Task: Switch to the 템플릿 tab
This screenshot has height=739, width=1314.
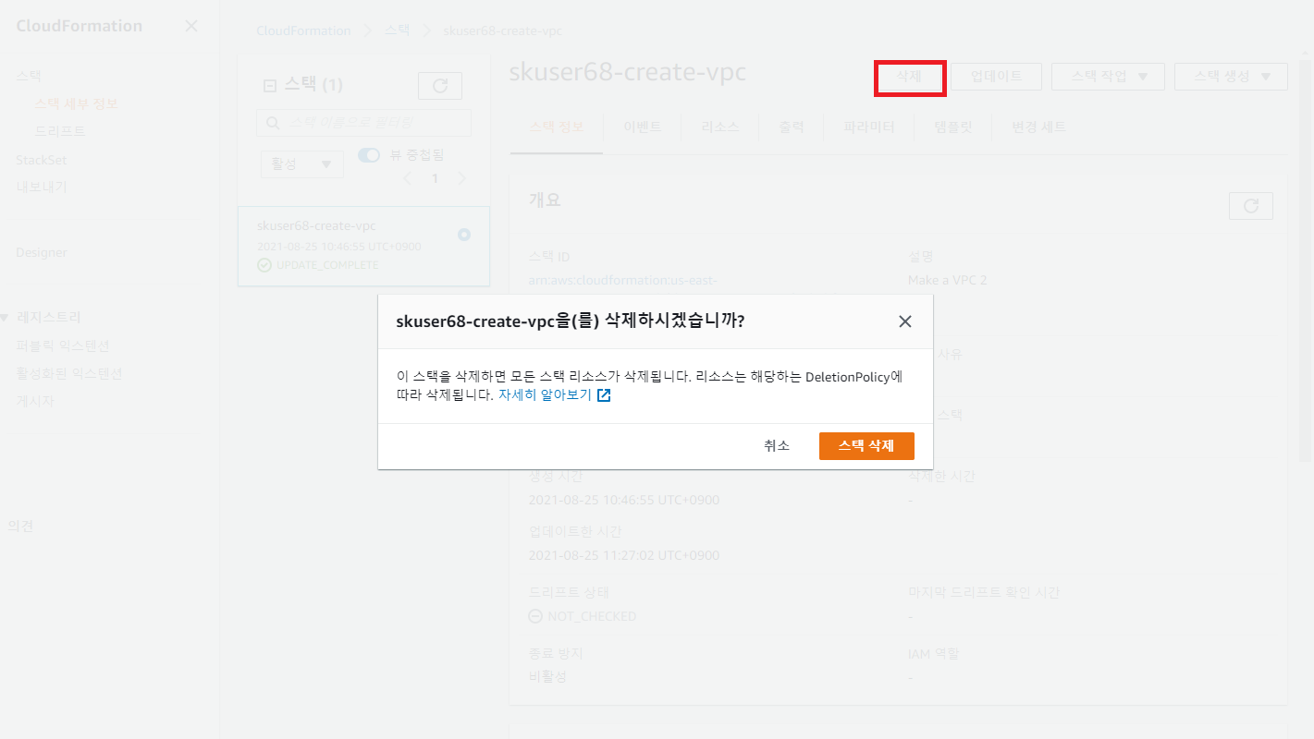Action: [x=953, y=127]
